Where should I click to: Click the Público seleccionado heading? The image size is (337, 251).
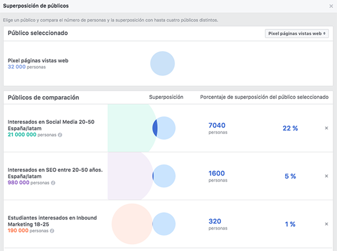38,33
